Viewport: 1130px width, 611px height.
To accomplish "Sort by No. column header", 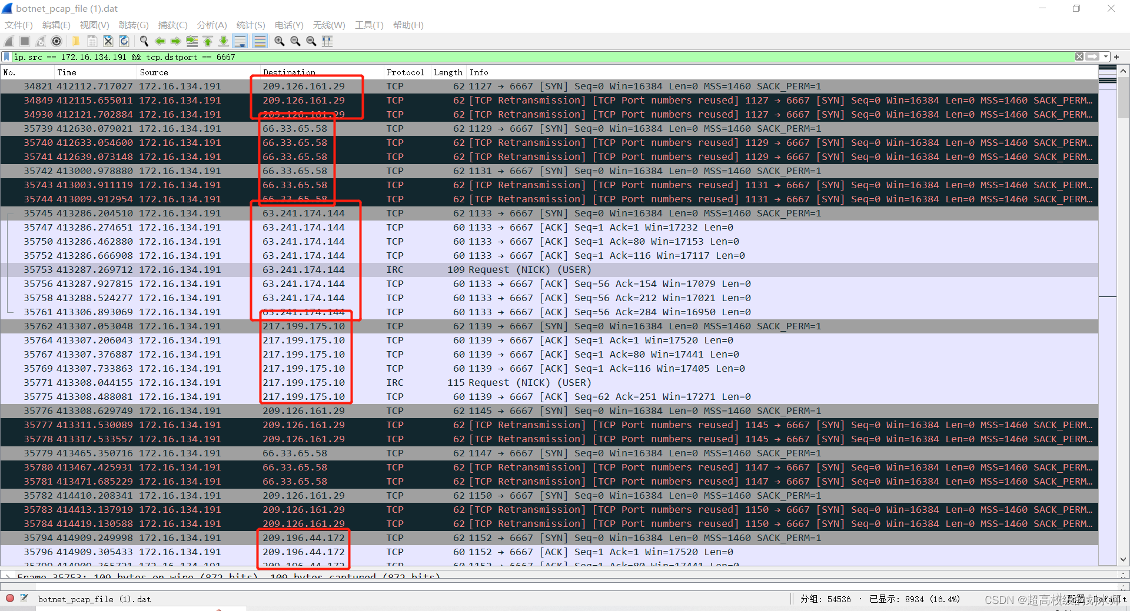I will click(x=27, y=72).
